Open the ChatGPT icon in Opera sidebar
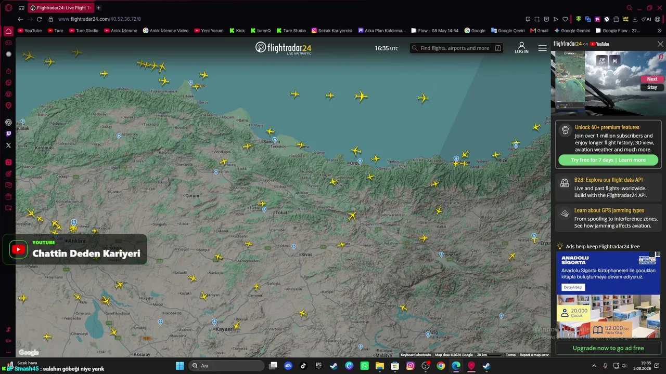This screenshot has height=374, width=666. pyautogui.click(x=8, y=123)
